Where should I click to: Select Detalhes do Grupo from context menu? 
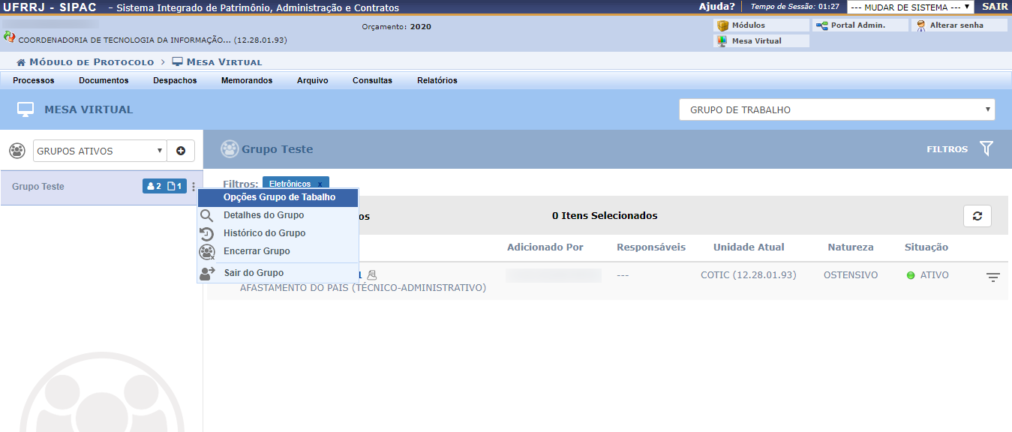263,215
